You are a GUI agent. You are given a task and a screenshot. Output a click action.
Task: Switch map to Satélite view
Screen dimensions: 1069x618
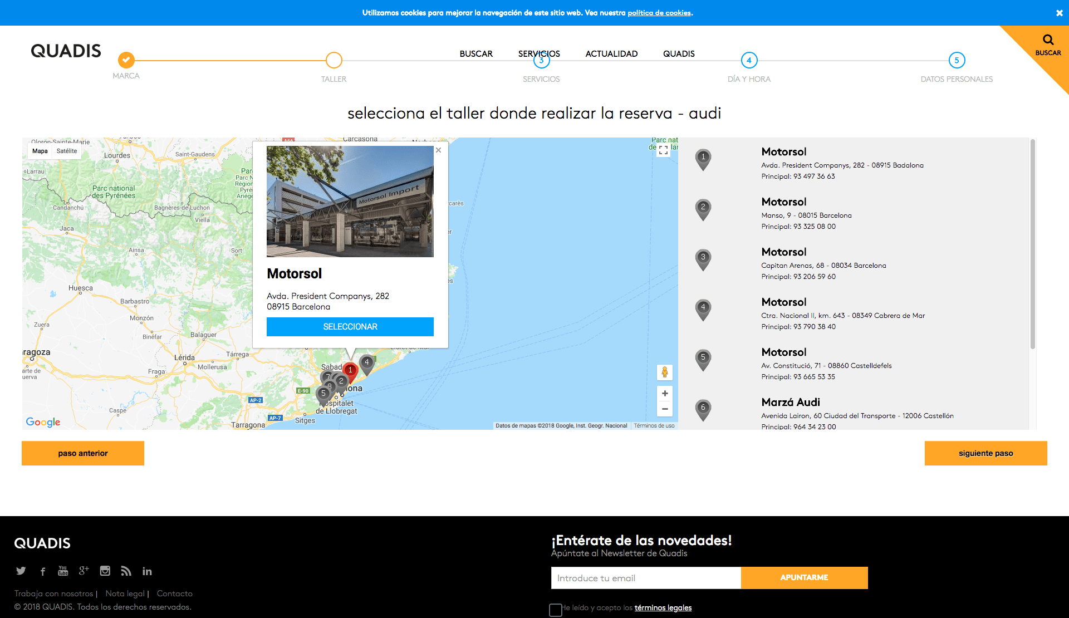(67, 151)
